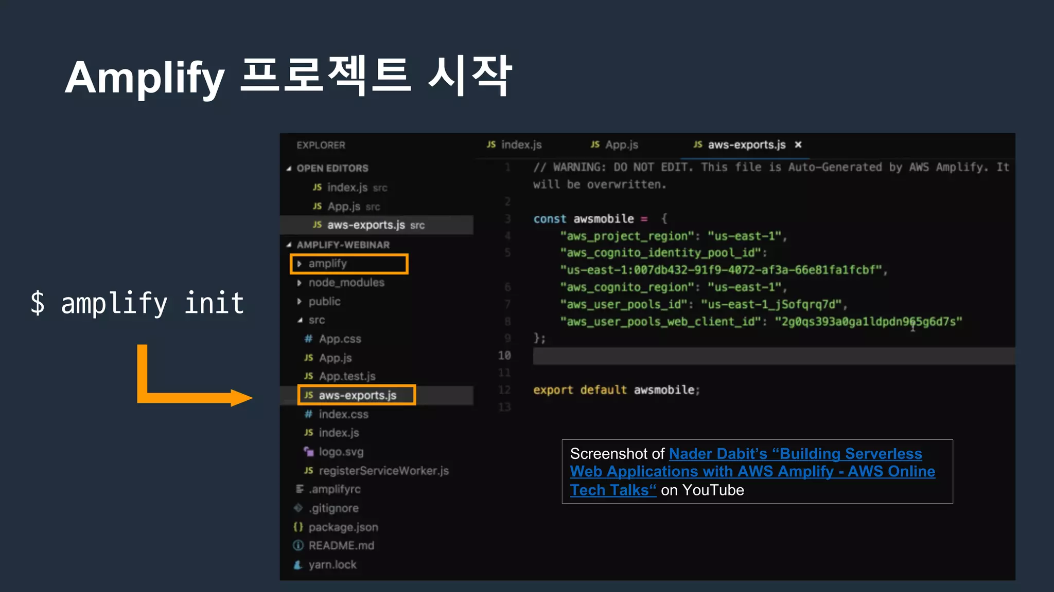The width and height of the screenshot is (1054, 592).
Task: Open yarn.lock file
Action: [x=325, y=565]
